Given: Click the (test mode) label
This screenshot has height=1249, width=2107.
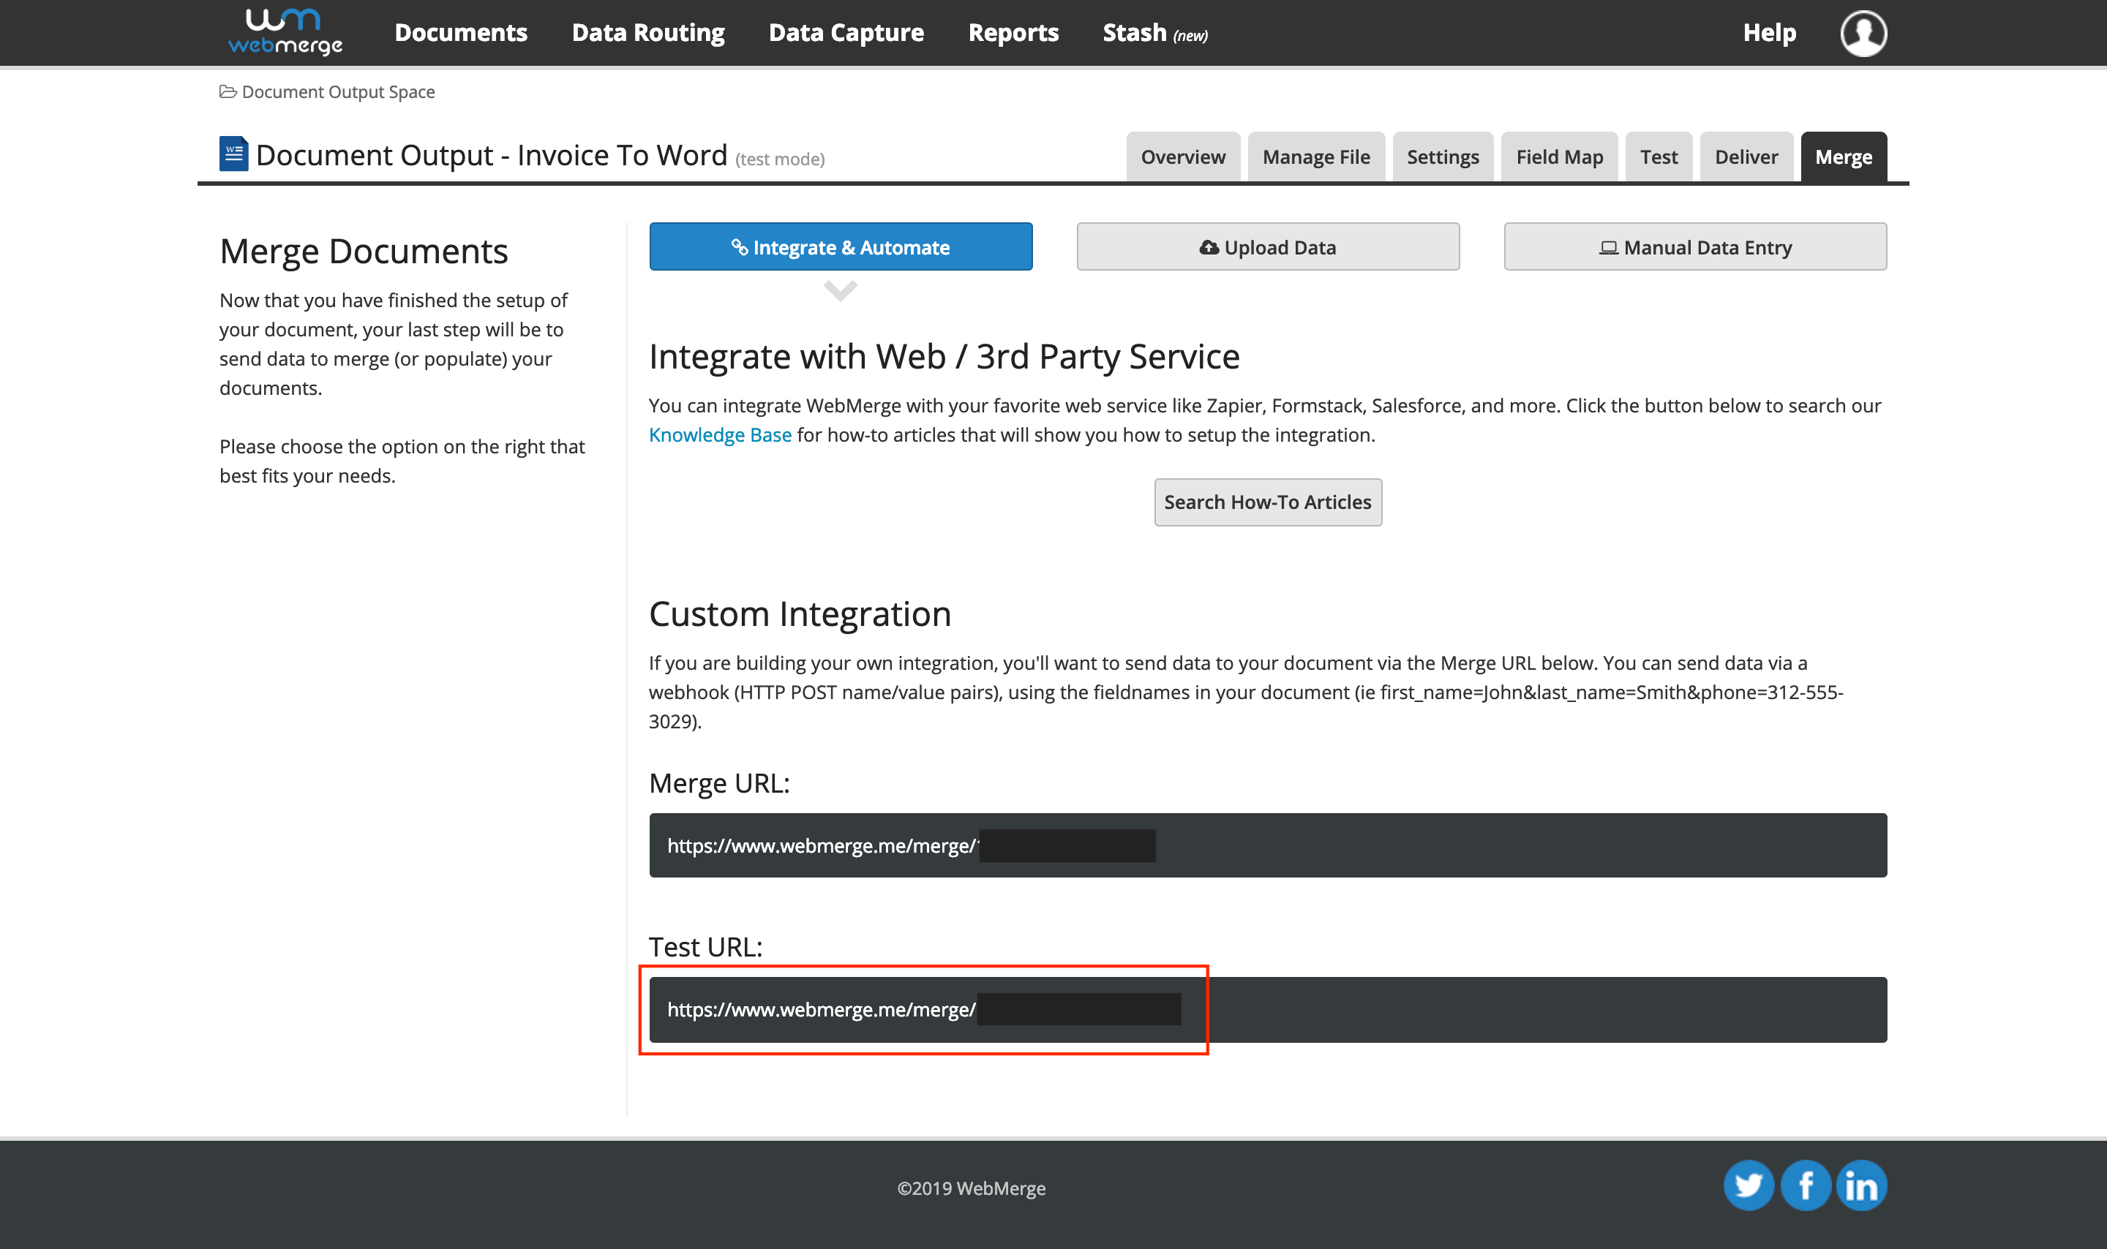Looking at the screenshot, I should click(779, 159).
